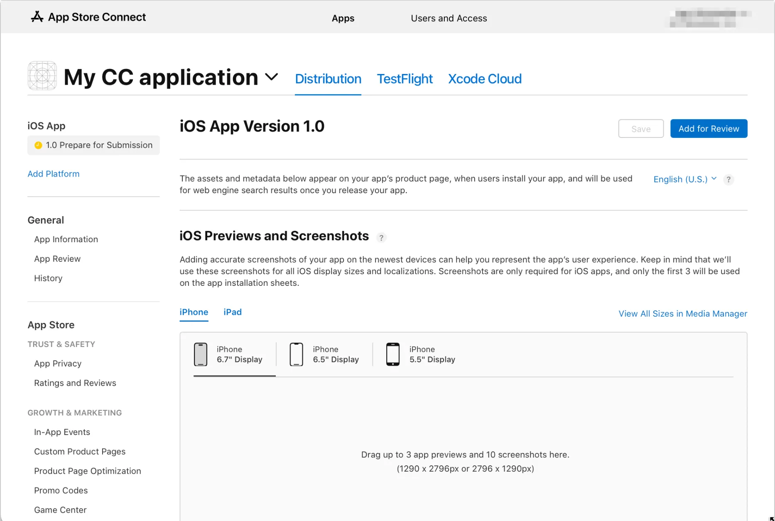775x521 pixels.
Task: Click the GROWTH & MARKETING label
Action: 75,413
